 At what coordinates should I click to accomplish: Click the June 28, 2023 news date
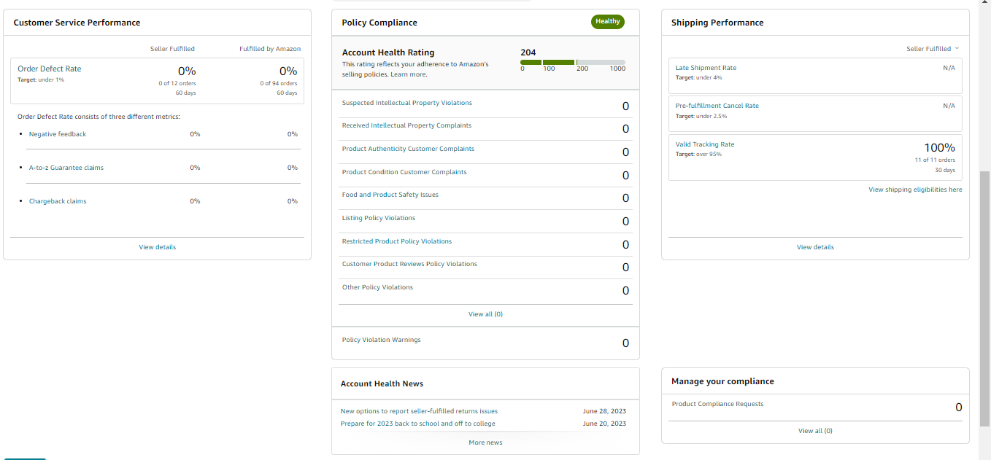pos(604,411)
